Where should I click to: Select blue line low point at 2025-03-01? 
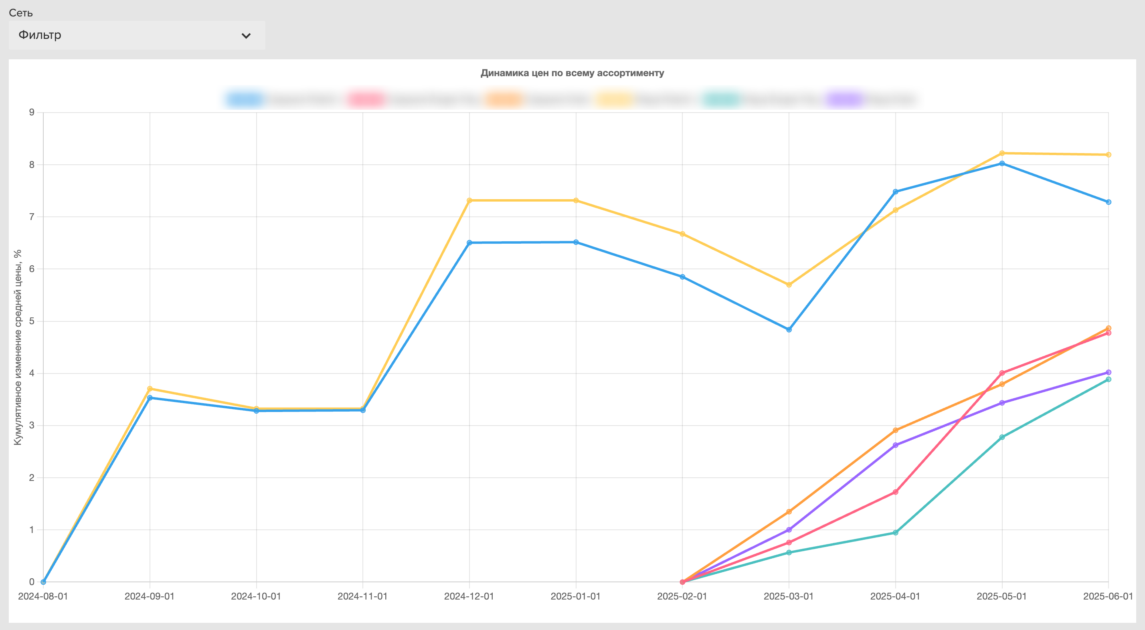tap(789, 330)
